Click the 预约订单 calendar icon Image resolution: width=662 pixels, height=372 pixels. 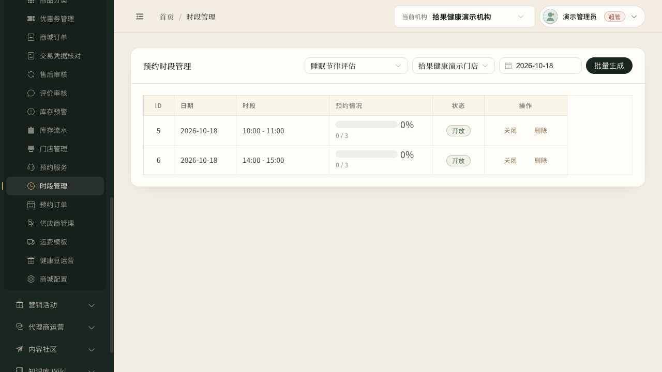(31, 205)
